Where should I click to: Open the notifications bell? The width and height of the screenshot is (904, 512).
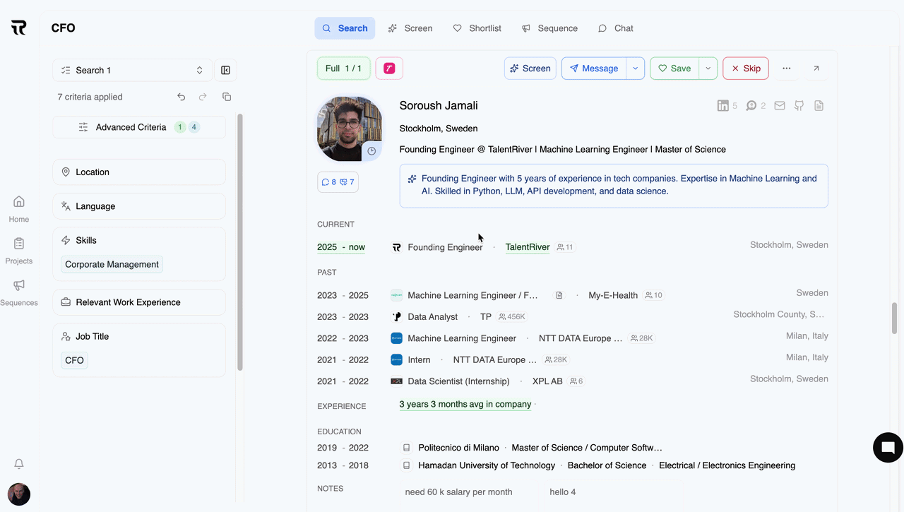click(x=19, y=464)
